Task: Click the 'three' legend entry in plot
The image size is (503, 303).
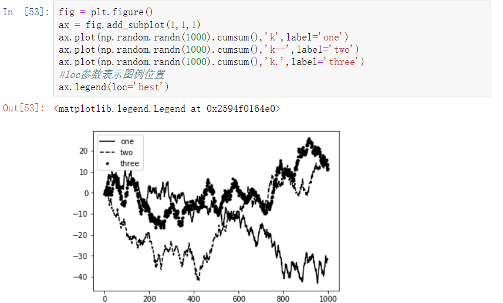Action: [129, 164]
